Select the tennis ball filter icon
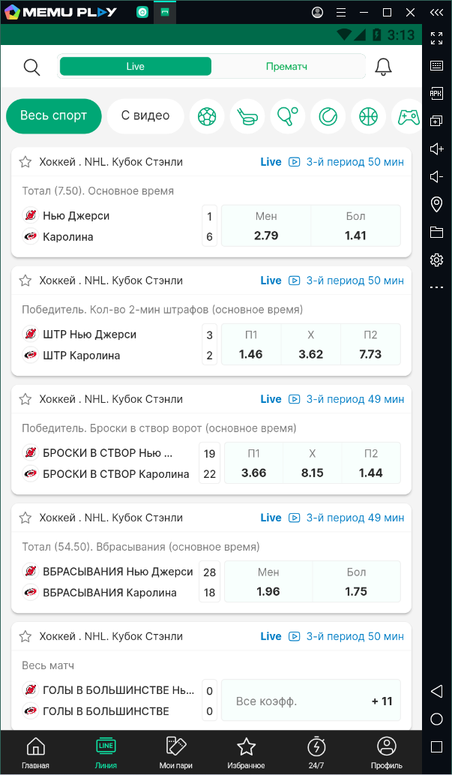Screen dimensions: 452x775 (328, 116)
